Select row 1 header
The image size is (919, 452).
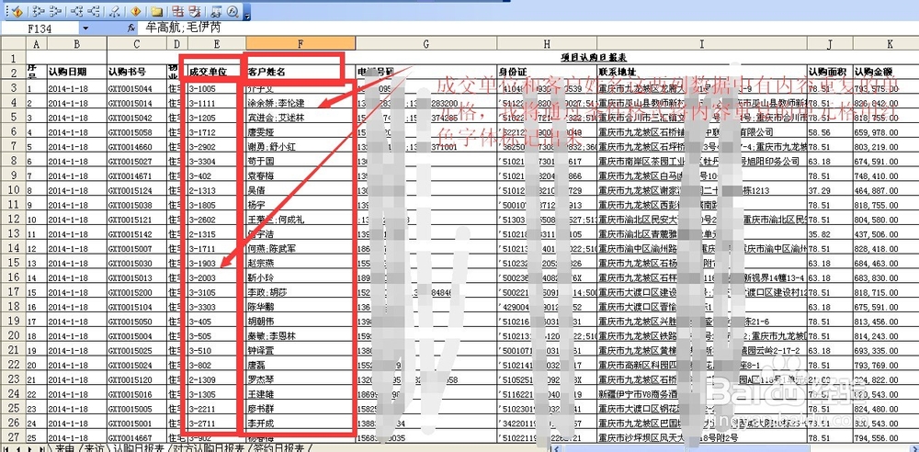point(14,58)
